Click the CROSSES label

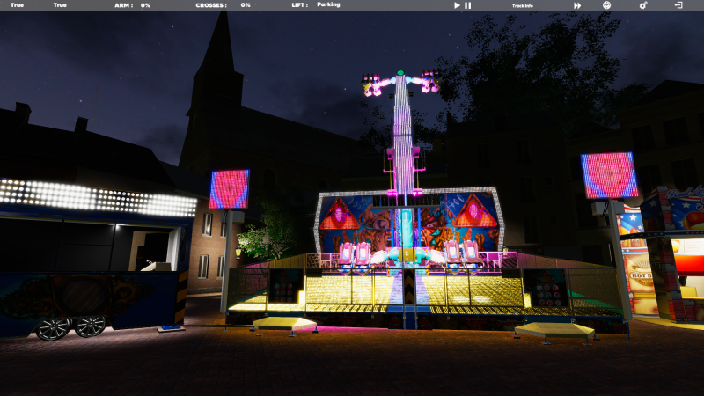click(210, 5)
